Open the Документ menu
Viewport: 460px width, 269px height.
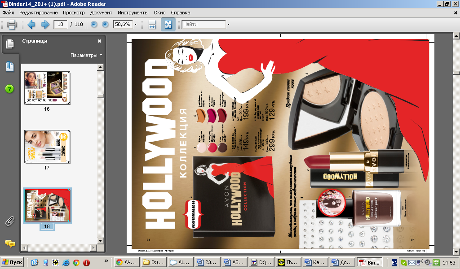point(101,13)
